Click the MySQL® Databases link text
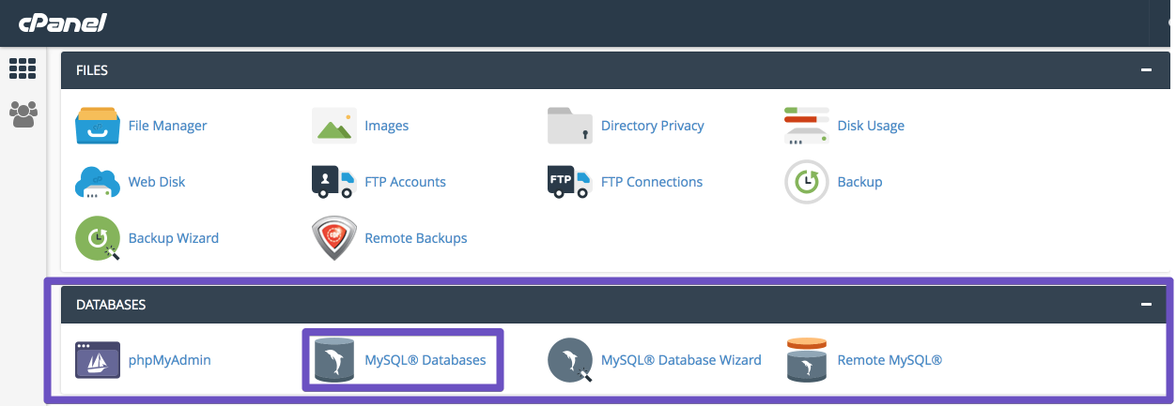This screenshot has height=406, width=1176. coord(425,360)
